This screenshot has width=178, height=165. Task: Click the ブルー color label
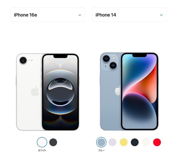(101, 150)
